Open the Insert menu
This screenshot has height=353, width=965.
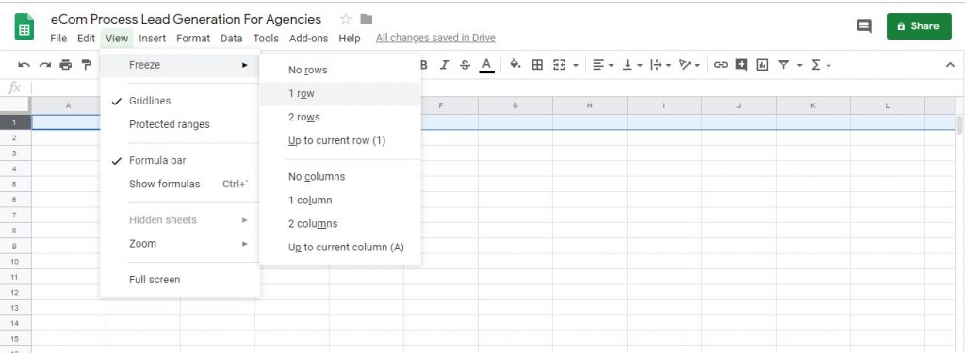pyautogui.click(x=152, y=39)
